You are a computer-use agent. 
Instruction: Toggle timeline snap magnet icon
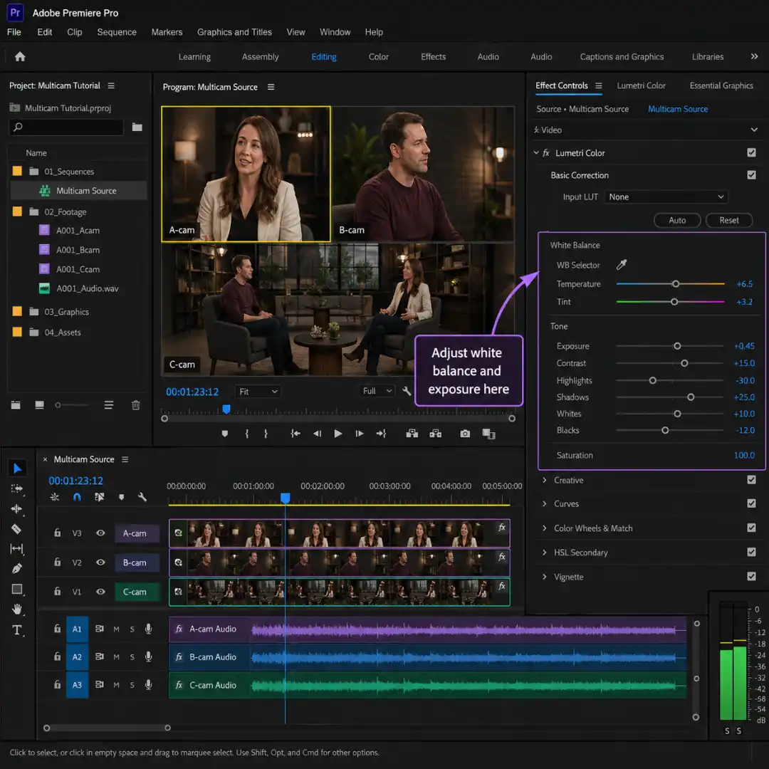(77, 497)
